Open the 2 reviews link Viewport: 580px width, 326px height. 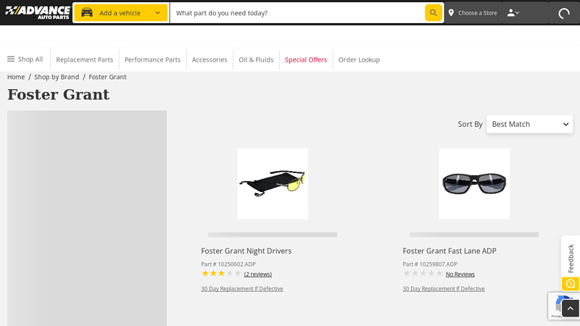pos(258,275)
